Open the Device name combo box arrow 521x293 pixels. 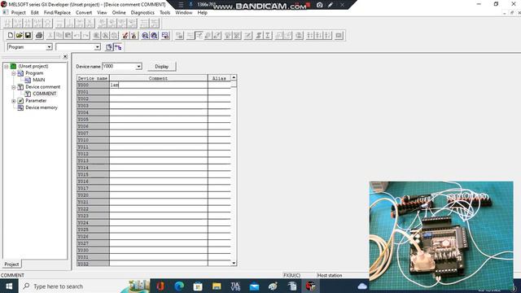(x=139, y=67)
